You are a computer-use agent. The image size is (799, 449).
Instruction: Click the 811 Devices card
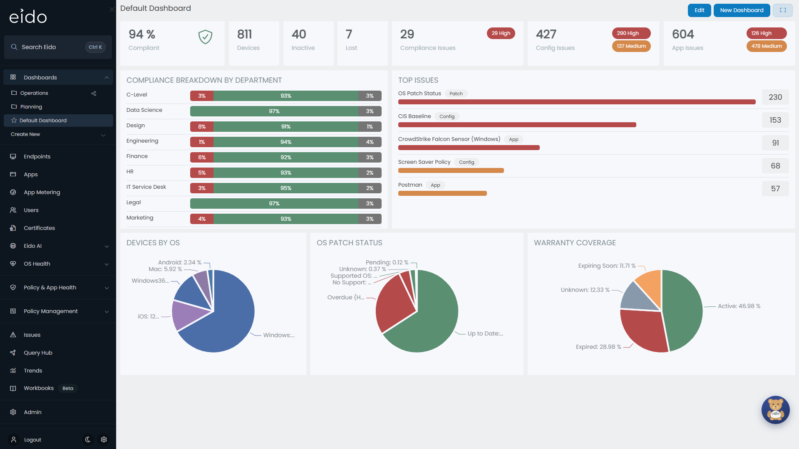(x=254, y=43)
